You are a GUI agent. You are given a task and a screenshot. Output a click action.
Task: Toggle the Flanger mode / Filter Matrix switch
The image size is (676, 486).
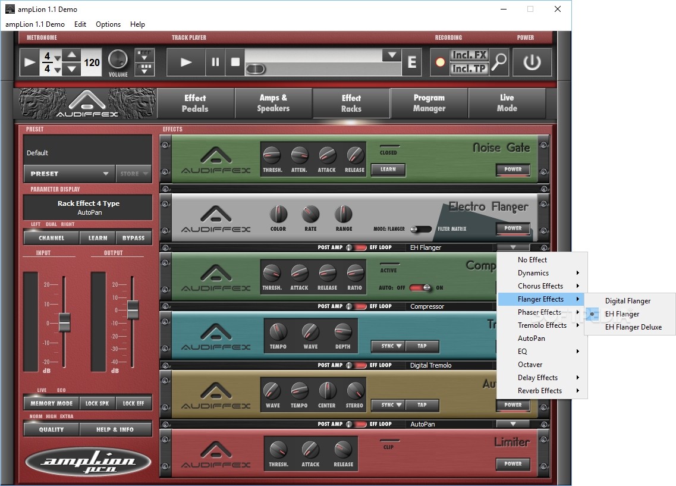pyautogui.click(x=421, y=229)
